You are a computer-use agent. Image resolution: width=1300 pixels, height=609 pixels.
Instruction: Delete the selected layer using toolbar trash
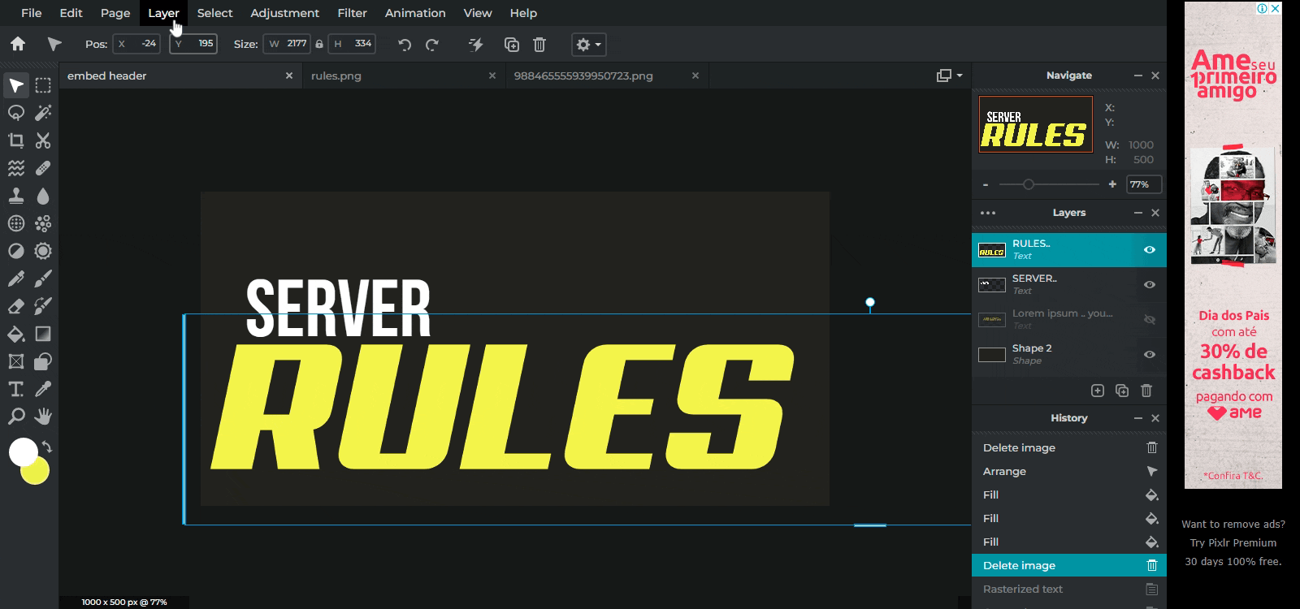[x=539, y=45]
